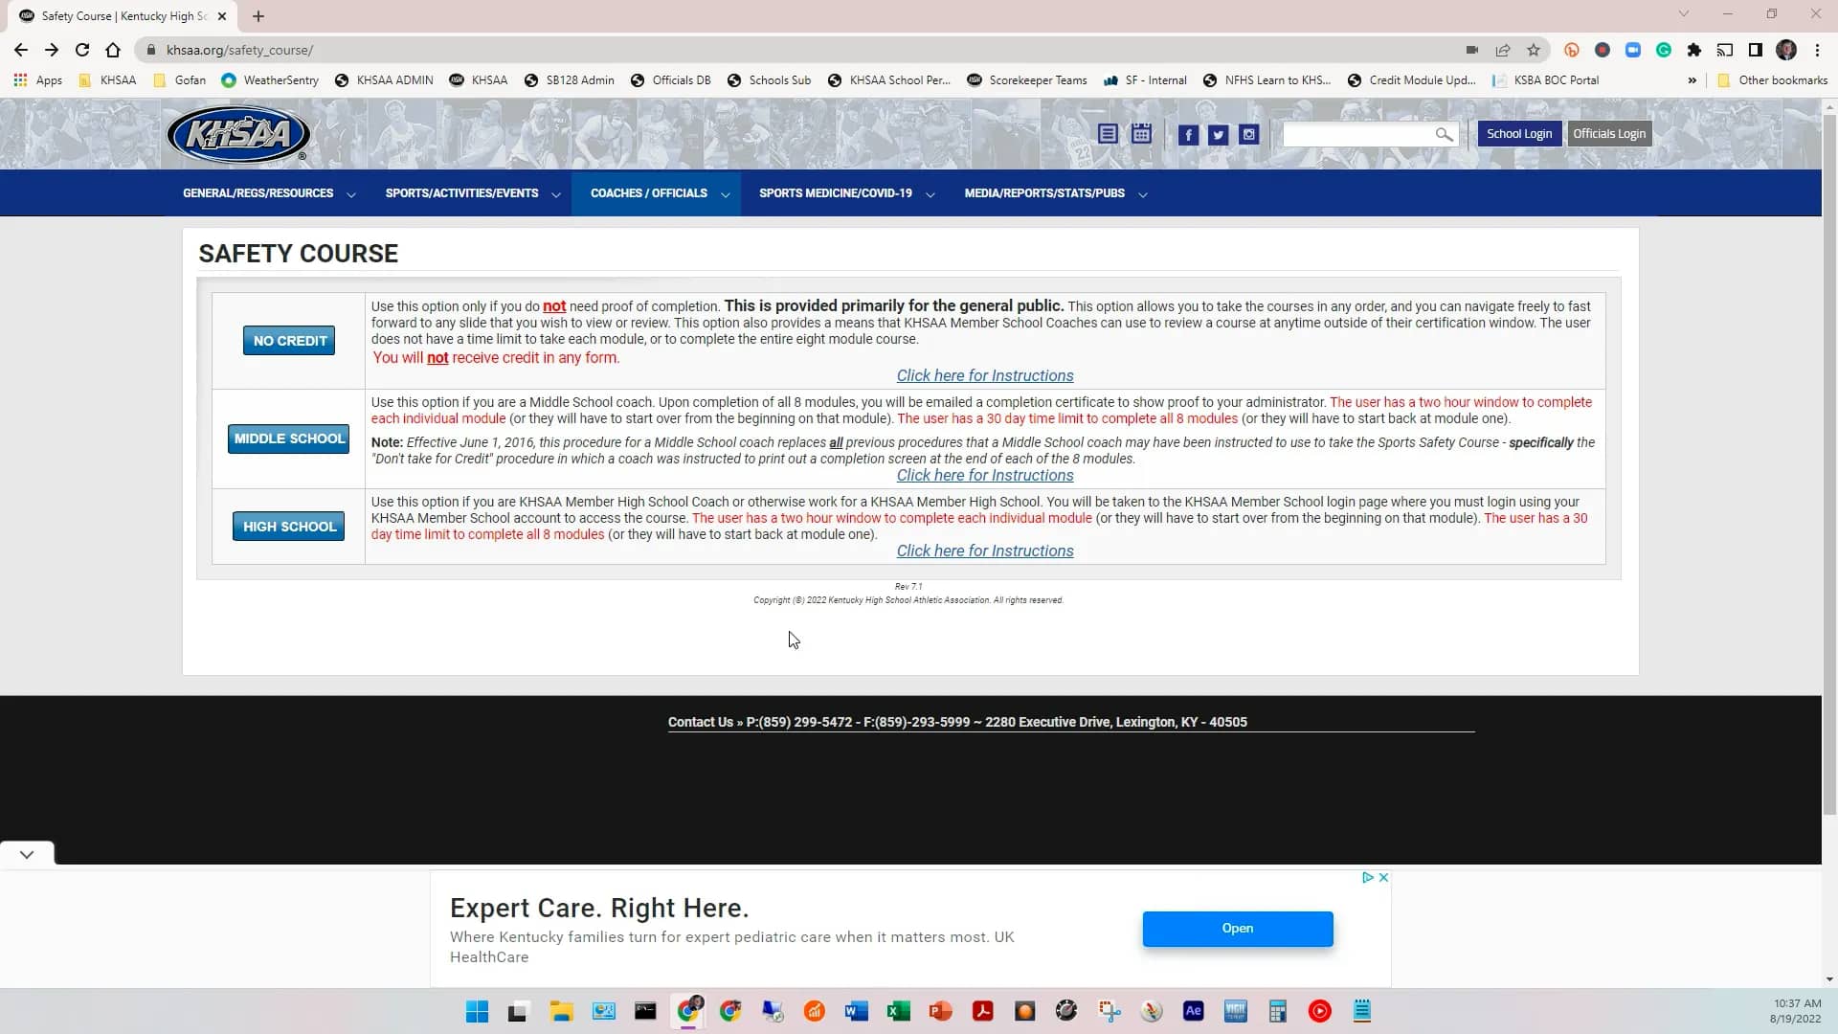
Task: Open the KHSAA Facebook page icon
Action: [x=1188, y=135]
